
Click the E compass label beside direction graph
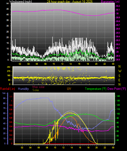[x=119, y=80]
